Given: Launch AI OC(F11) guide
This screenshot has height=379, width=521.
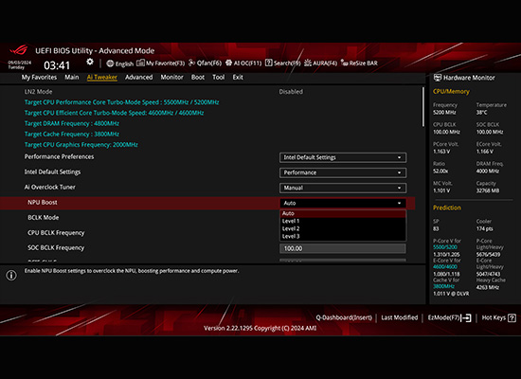Looking at the screenshot, I should point(243,63).
